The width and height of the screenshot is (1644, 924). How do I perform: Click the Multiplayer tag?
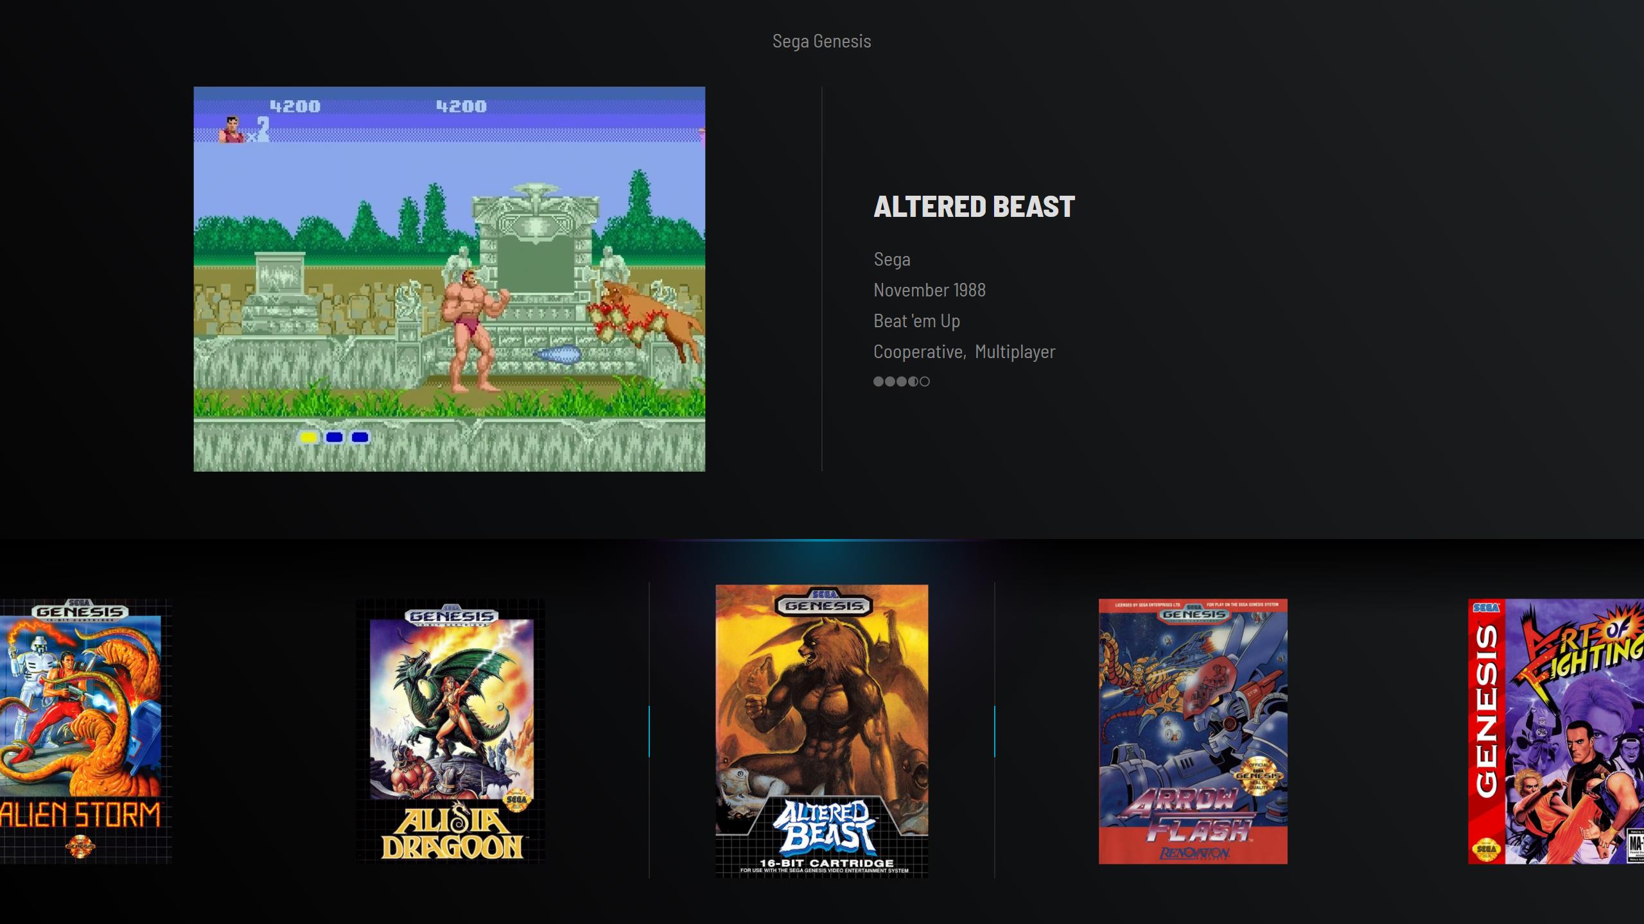click(1015, 352)
